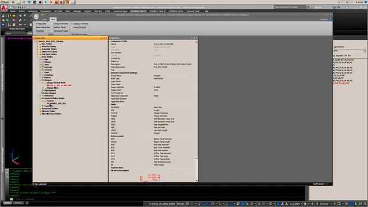The width and height of the screenshot is (368, 207).
Task: Select the red highlighted FLG flange table entry
Action: click(x=60, y=85)
